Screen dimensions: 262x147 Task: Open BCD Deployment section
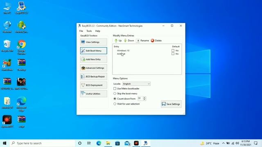tap(94, 85)
